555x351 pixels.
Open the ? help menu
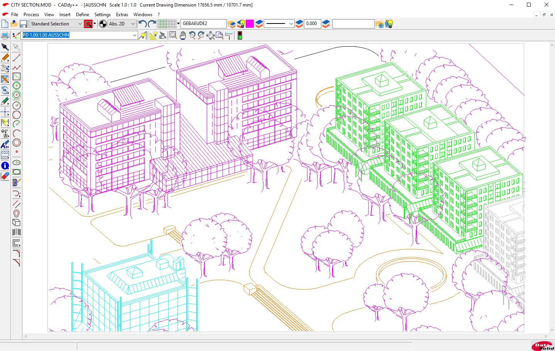point(159,15)
